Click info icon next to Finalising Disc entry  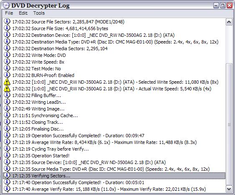tap(7, 129)
